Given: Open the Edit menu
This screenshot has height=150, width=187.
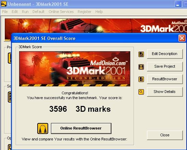Looking at the screenshot, I should point(15,12).
